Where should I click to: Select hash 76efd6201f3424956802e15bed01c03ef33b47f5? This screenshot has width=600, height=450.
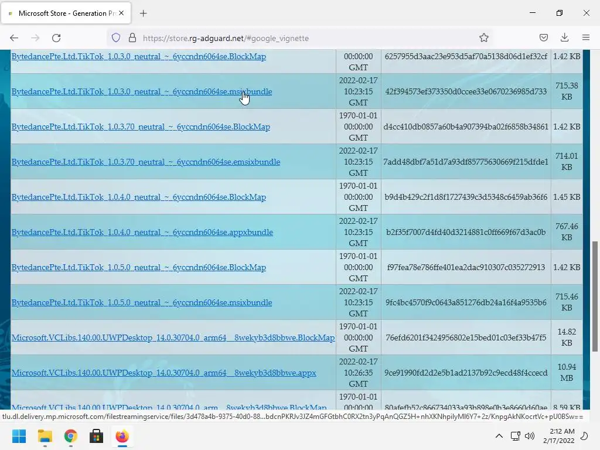click(x=466, y=338)
